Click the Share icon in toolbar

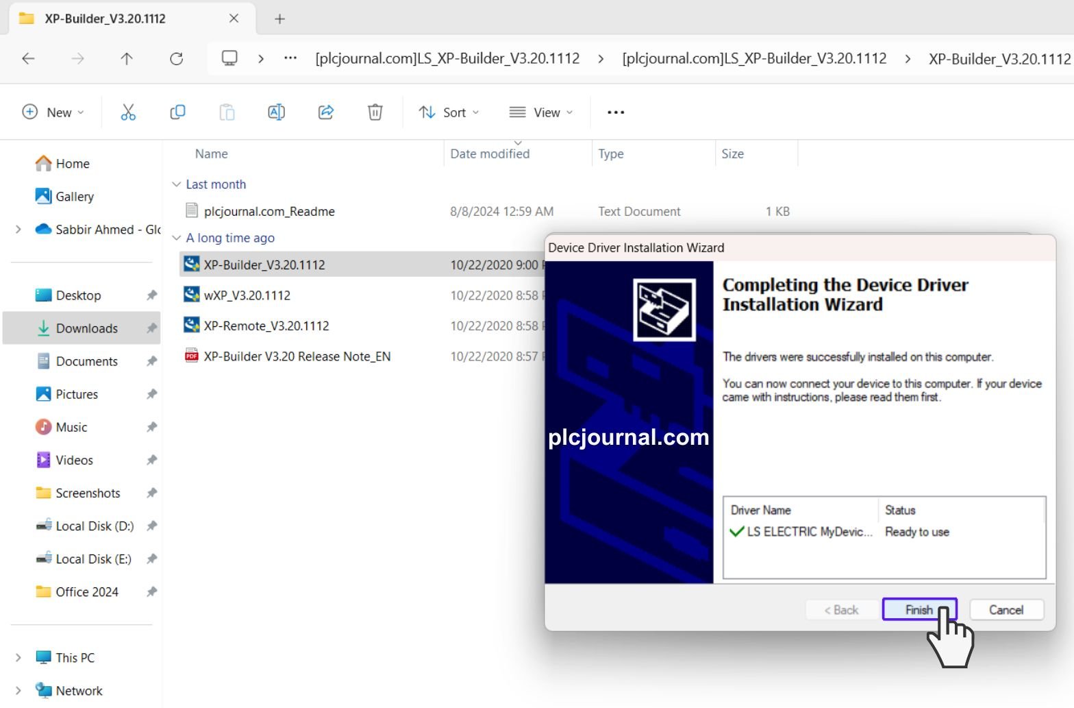pos(326,112)
